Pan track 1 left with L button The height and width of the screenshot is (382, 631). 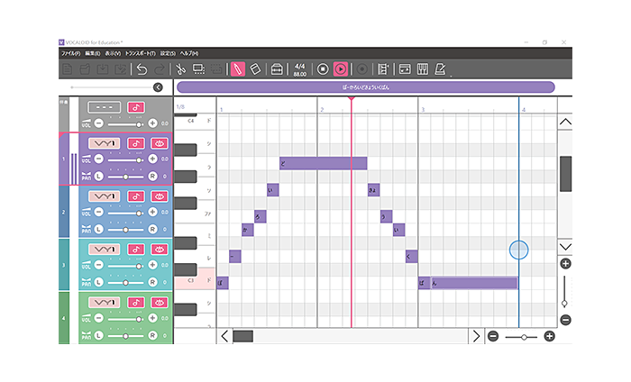[99, 176]
